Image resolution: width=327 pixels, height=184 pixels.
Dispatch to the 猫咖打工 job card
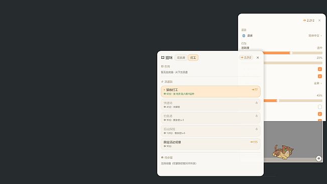[210, 91]
